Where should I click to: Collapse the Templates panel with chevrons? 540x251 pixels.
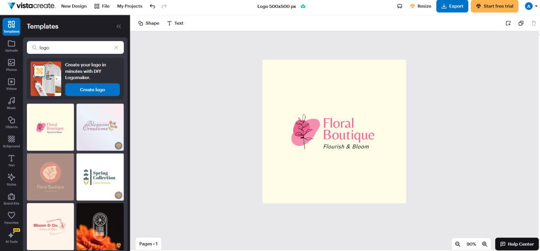[119, 26]
